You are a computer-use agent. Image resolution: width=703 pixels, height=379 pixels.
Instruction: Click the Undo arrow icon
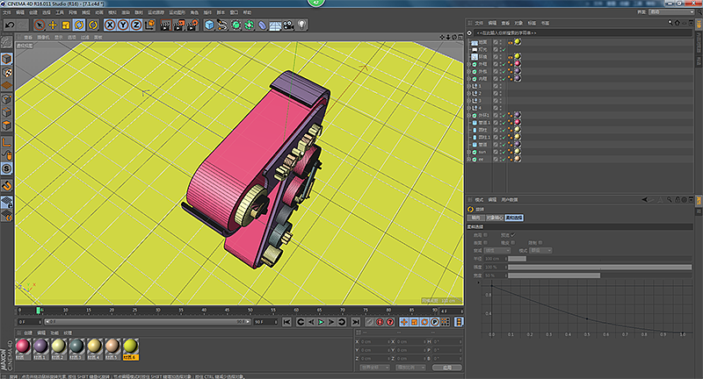coord(9,25)
